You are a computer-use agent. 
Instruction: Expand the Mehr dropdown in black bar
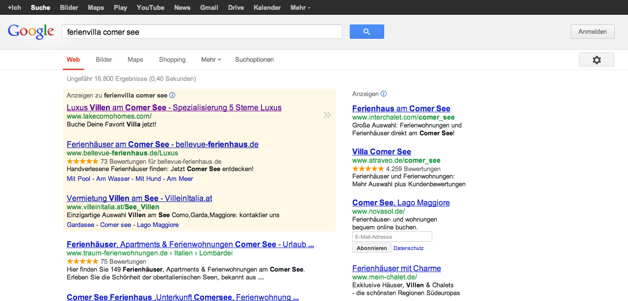point(300,8)
